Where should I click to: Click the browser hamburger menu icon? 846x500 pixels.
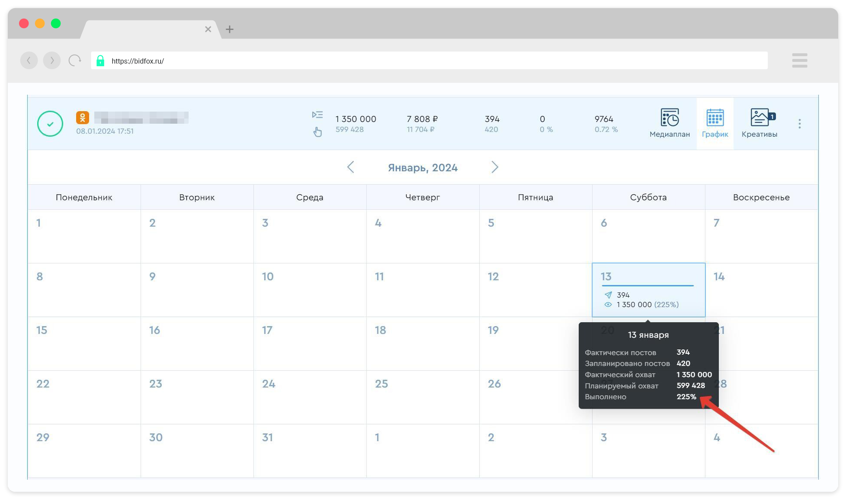pos(799,61)
